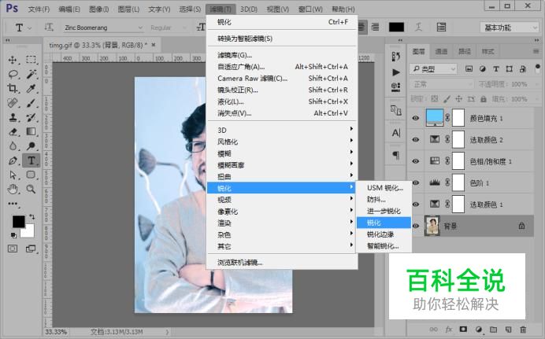The height and width of the screenshot is (339, 545).
Task: Open the 图像(I) menu
Action: click(x=98, y=9)
